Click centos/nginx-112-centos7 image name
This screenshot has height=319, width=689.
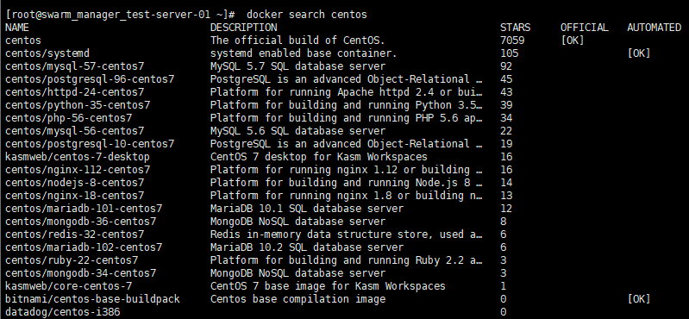pyautogui.click(x=78, y=170)
